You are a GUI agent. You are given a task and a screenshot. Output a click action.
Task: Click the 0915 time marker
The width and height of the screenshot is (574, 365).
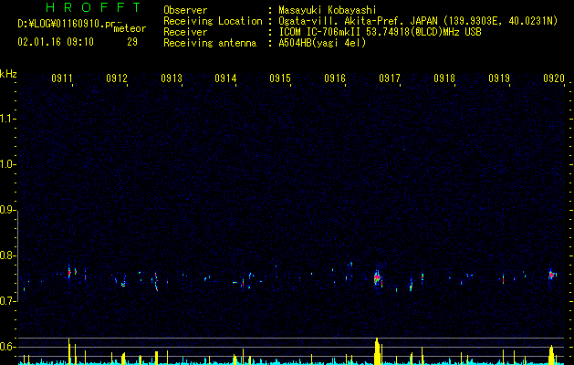point(280,78)
